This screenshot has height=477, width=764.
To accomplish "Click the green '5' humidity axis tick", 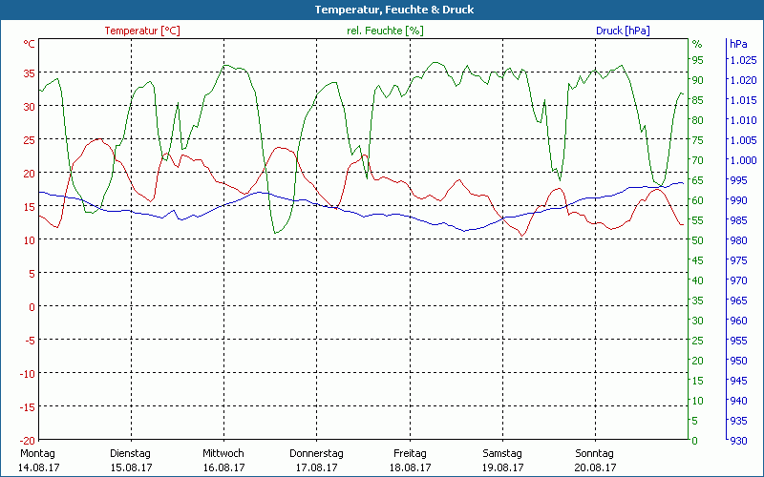I will [x=695, y=421].
